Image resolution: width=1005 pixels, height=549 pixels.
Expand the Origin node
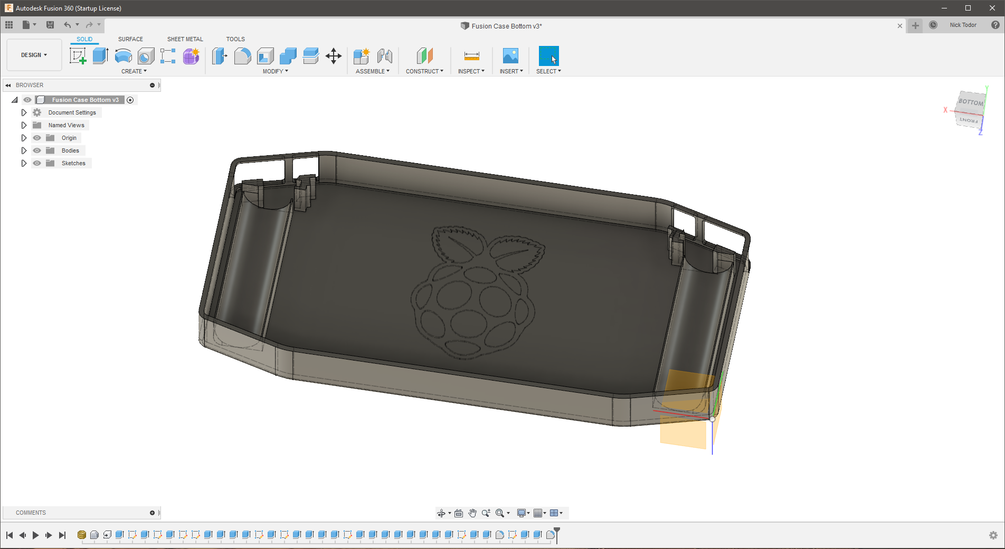tap(24, 138)
